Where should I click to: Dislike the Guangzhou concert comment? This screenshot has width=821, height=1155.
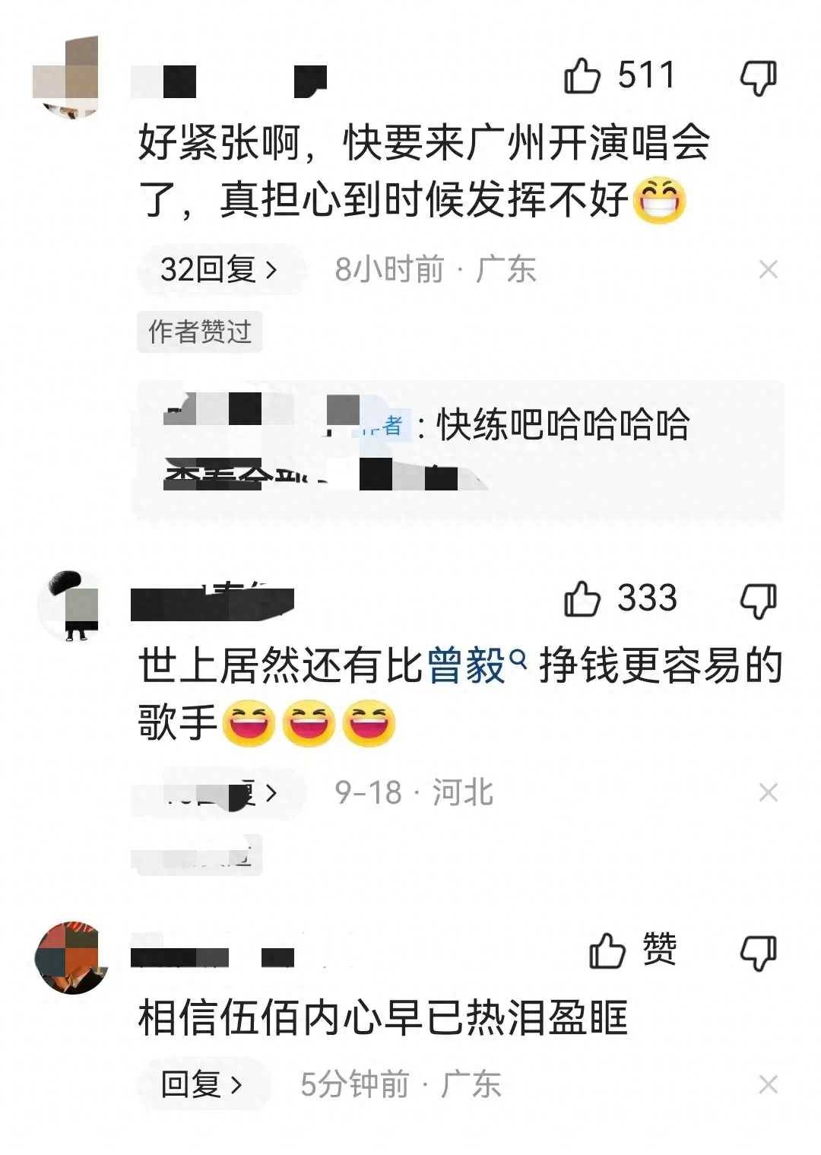click(x=759, y=78)
